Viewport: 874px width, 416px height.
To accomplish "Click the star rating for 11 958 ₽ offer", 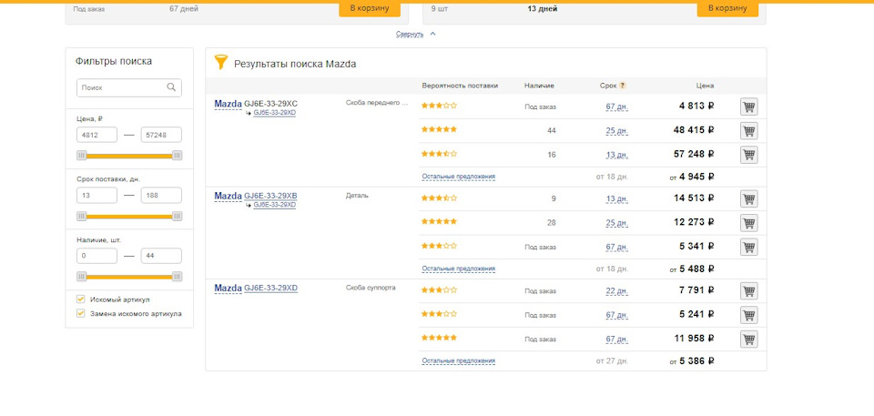I will click(x=439, y=338).
